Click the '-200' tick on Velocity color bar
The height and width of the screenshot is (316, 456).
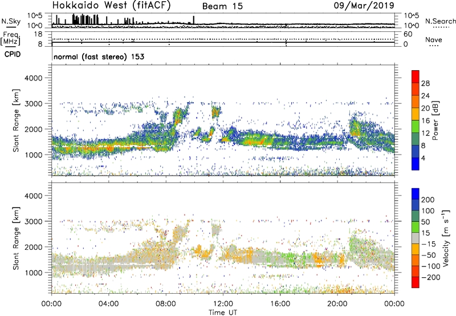430,277
